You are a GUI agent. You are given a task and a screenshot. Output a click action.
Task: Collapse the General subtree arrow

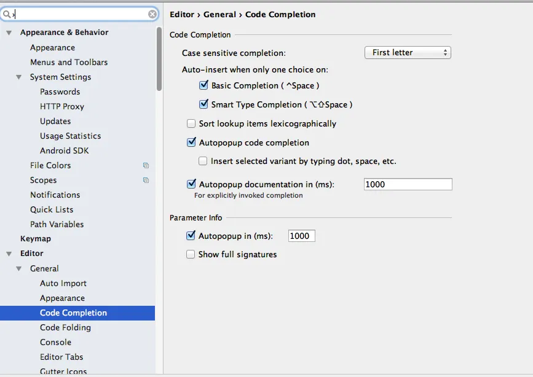pos(19,269)
